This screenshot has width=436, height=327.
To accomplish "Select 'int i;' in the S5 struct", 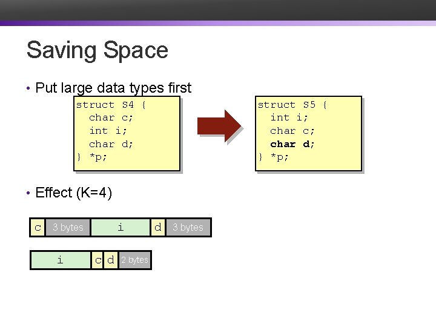I will (289, 117).
